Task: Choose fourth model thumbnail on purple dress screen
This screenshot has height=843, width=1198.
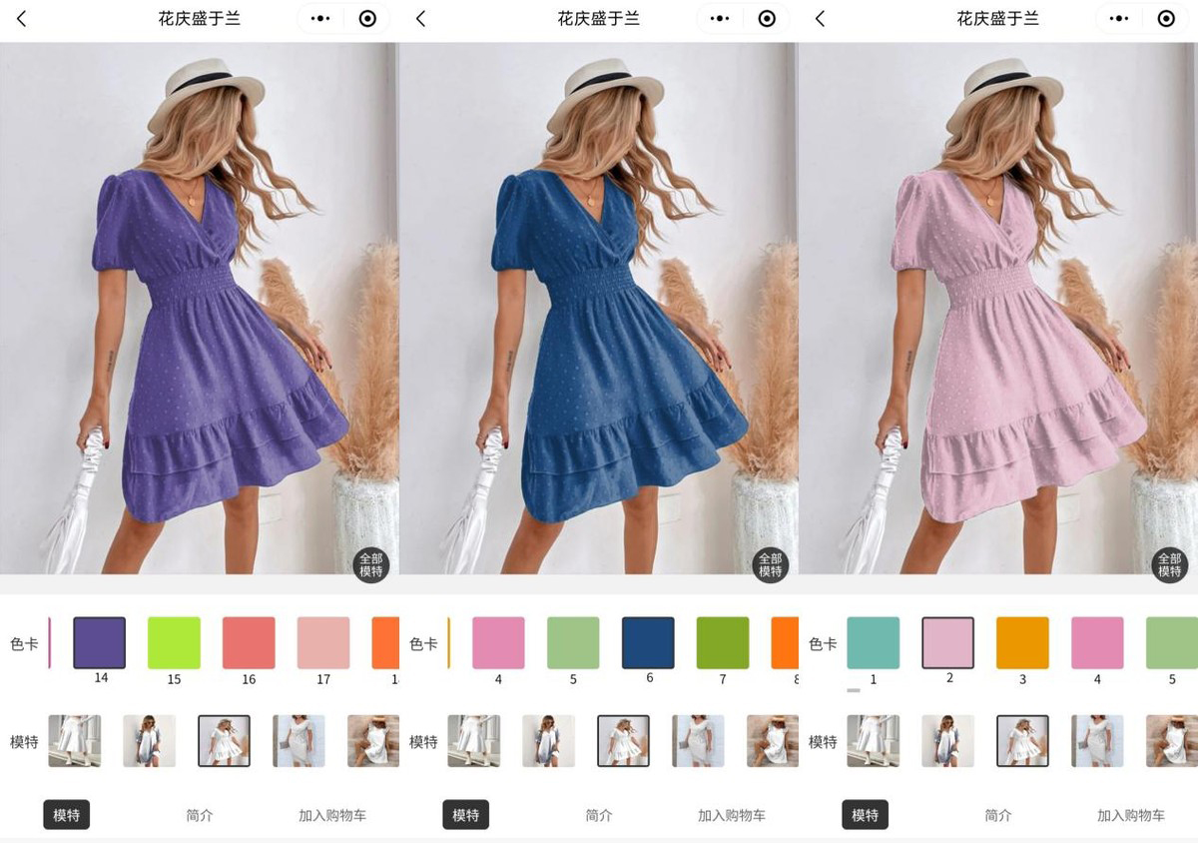Action: click(299, 741)
